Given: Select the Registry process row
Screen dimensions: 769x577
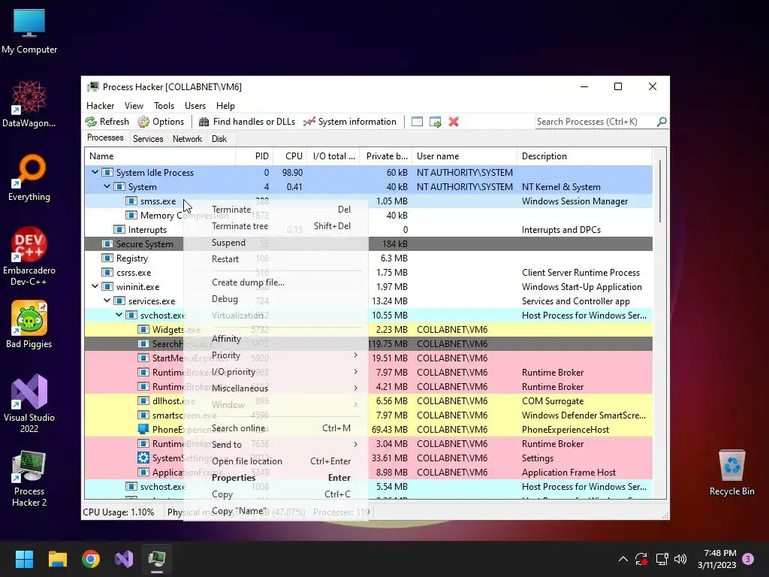Looking at the screenshot, I should pos(368,258).
